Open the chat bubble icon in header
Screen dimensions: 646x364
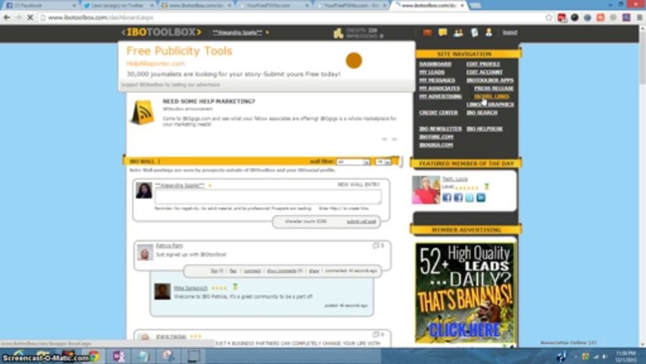tap(442, 32)
